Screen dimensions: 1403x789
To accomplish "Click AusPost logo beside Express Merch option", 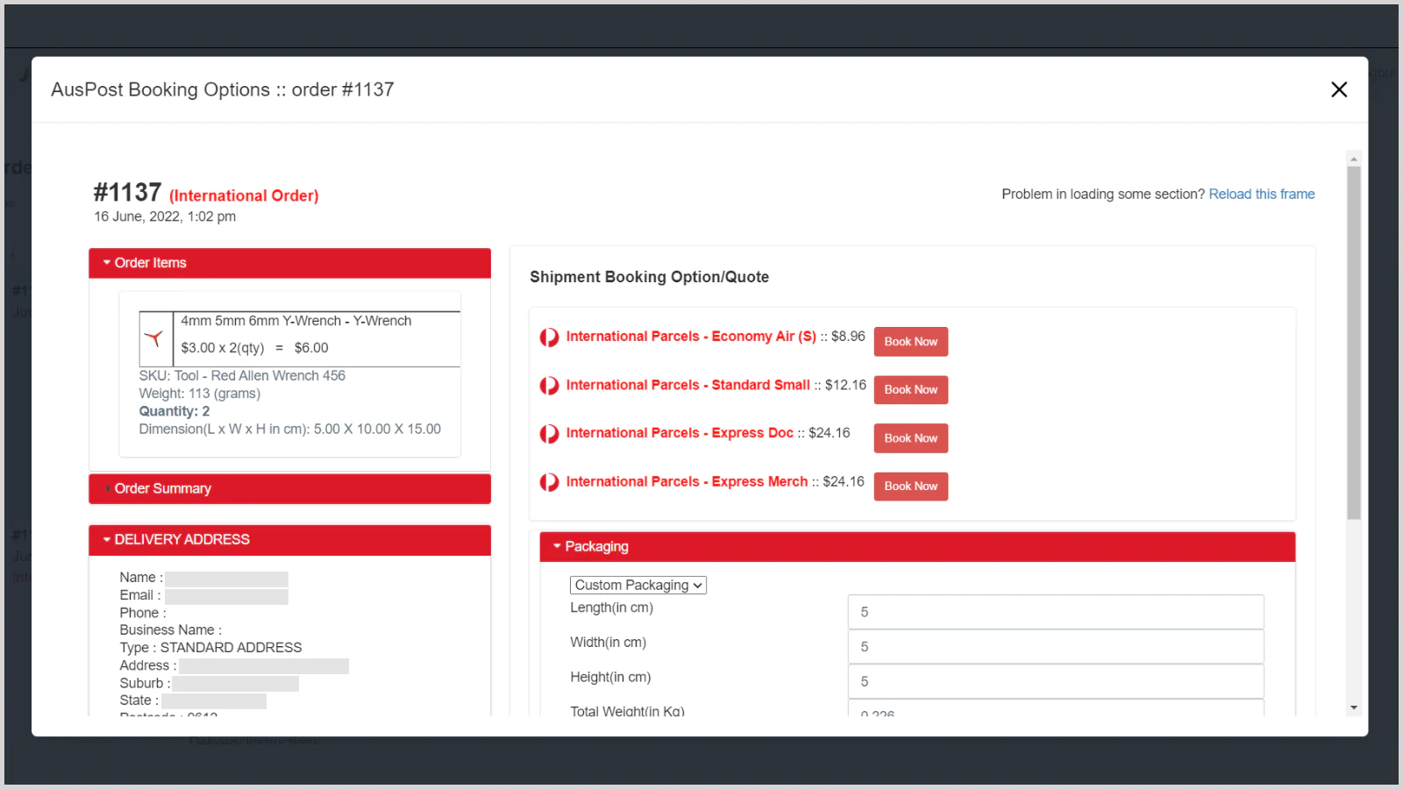I will point(549,482).
